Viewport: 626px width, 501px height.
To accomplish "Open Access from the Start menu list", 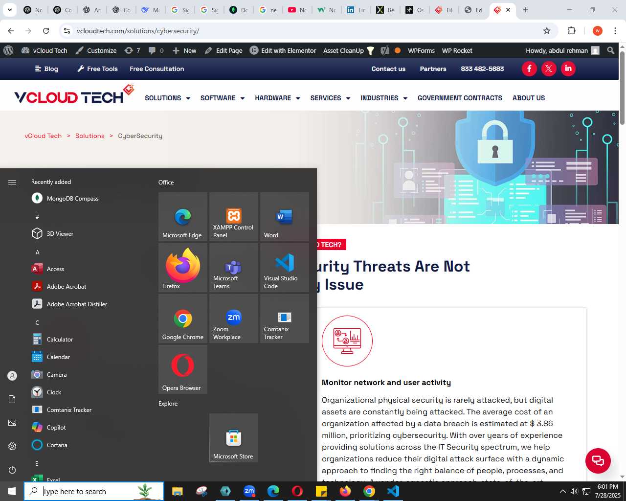I will coord(48,269).
